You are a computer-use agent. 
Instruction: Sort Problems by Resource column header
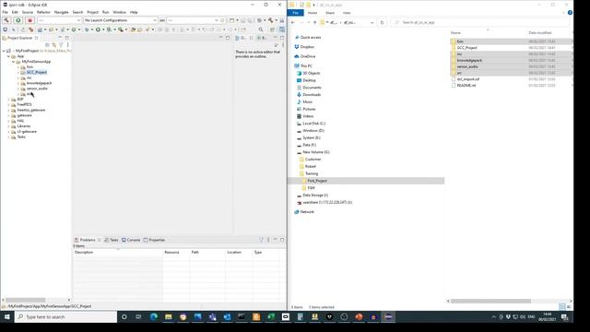click(x=176, y=252)
